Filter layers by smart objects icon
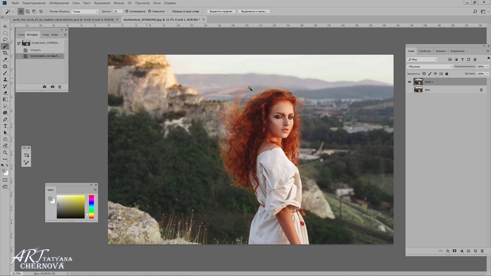Screen dimensions: 491x276 click(x=475, y=59)
